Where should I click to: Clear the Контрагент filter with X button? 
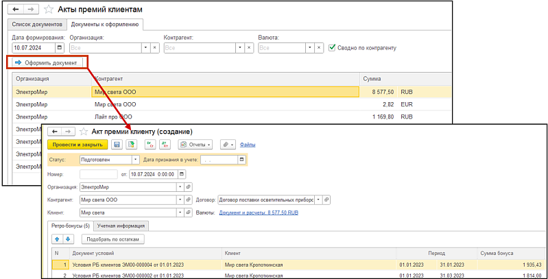coord(249,48)
